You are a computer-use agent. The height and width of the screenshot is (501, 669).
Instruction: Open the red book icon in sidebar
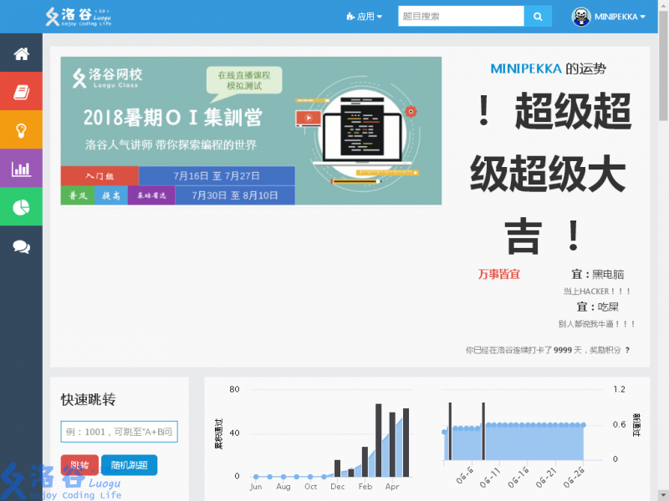[x=21, y=93]
